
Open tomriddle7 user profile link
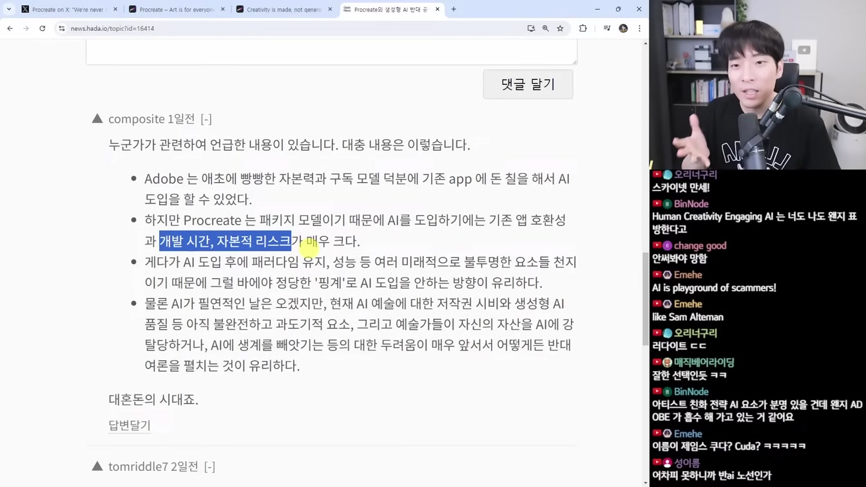tap(138, 466)
